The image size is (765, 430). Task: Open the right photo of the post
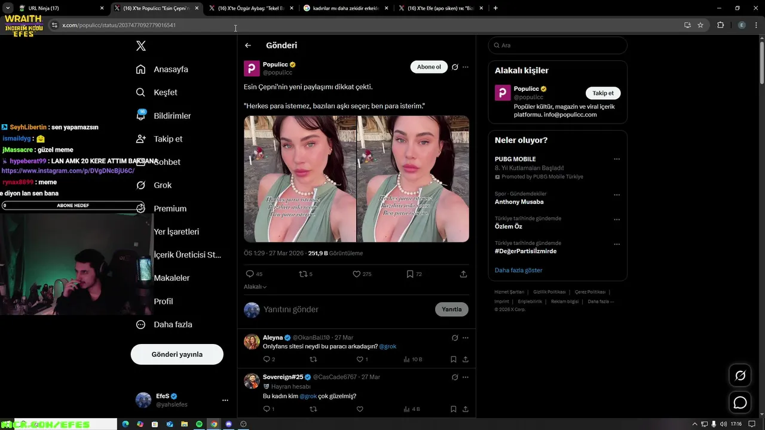(x=413, y=179)
